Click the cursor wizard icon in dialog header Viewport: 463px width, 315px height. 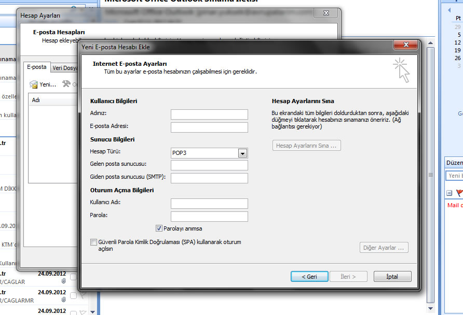(x=401, y=70)
